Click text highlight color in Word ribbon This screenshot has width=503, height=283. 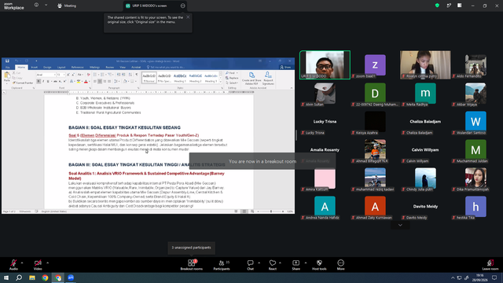(x=79, y=82)
